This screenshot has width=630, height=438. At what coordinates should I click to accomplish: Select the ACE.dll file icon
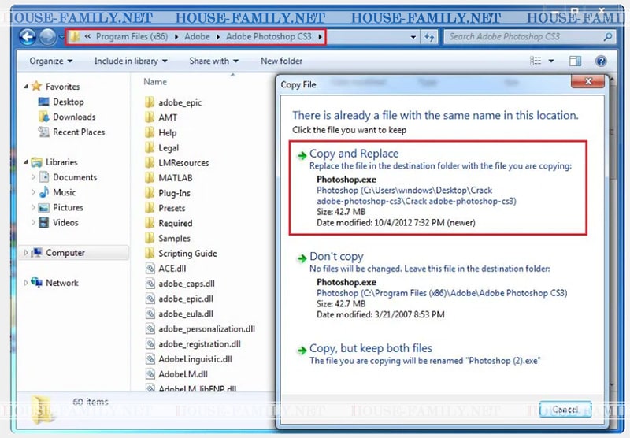coord(150,269)
